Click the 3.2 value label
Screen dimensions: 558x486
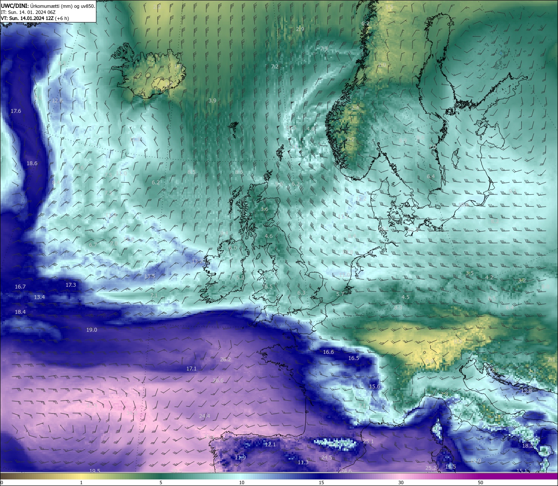(522, 281)
